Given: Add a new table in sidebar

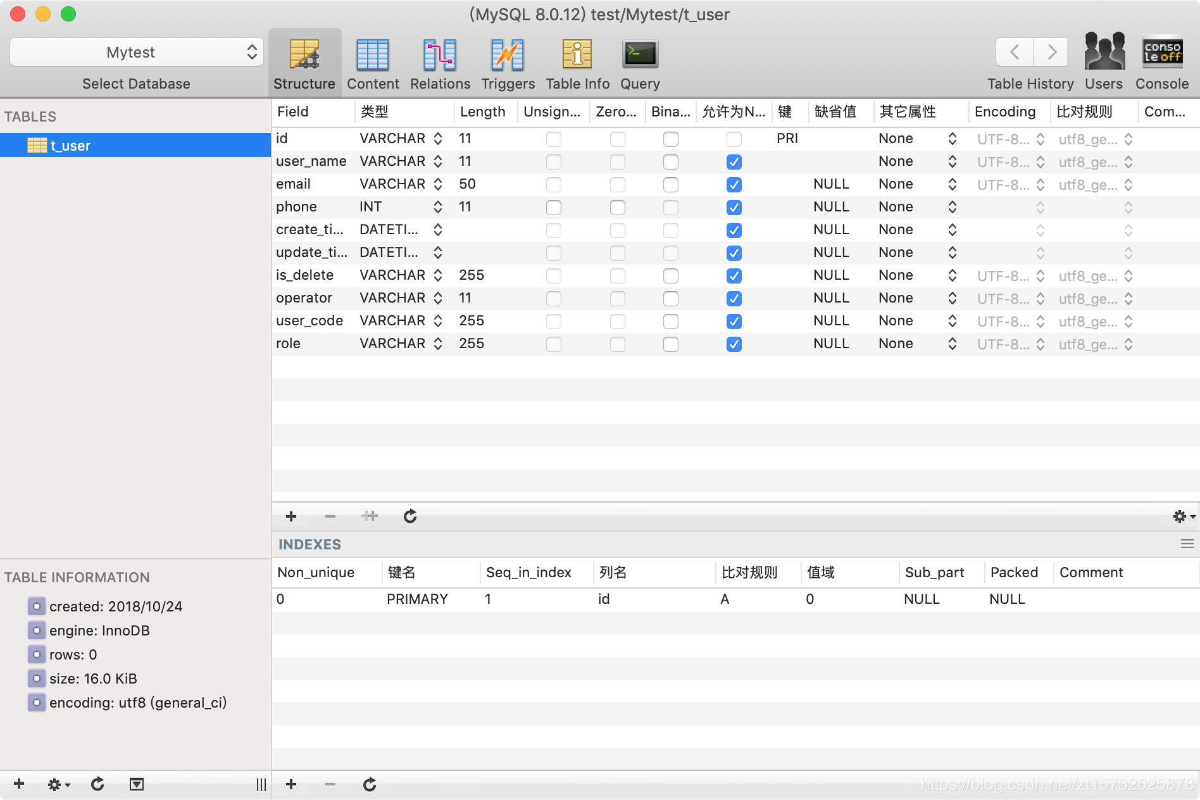Looking at the screenshot, I should click(19, 784).
